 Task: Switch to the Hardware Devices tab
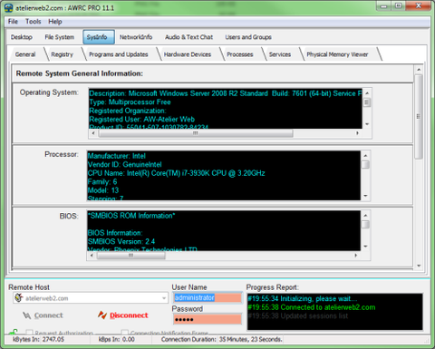(188, 54)
